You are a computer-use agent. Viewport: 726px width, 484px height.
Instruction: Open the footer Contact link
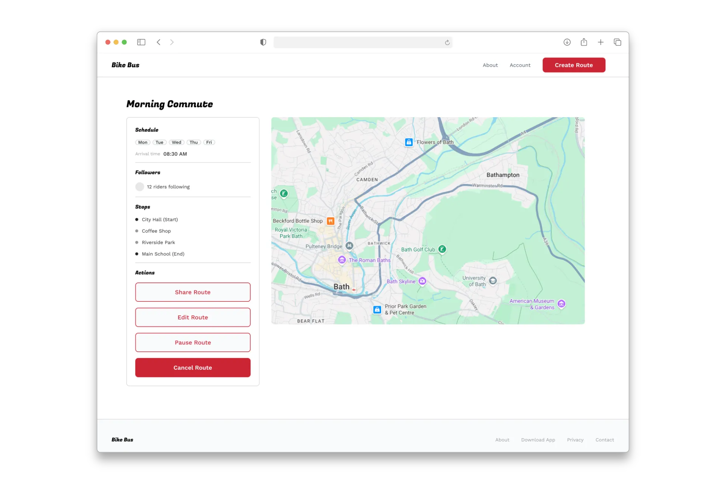pos(605,440)
